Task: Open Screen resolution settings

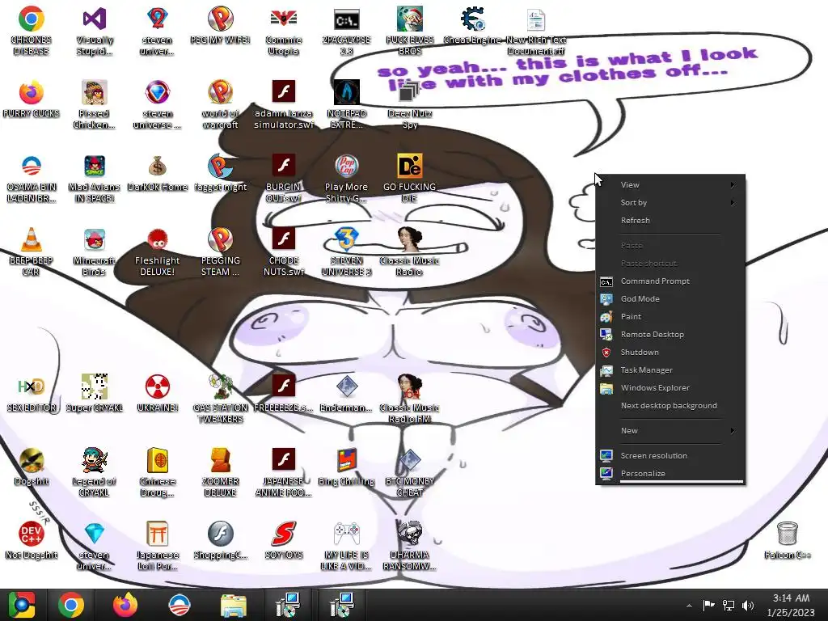Action: [x=670, y=456]
